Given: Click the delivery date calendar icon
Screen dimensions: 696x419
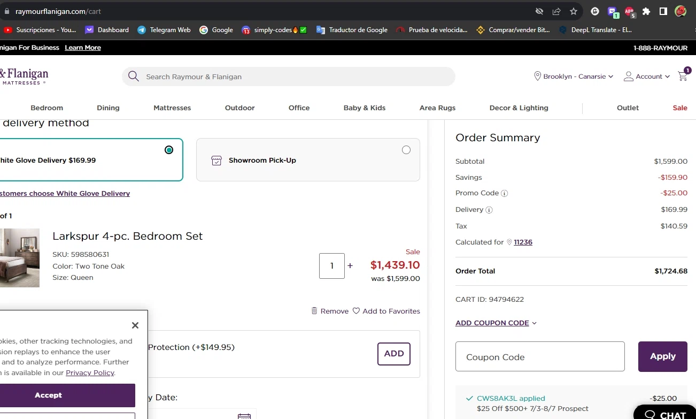Looking at the screenshot, I should coord(244,415).
